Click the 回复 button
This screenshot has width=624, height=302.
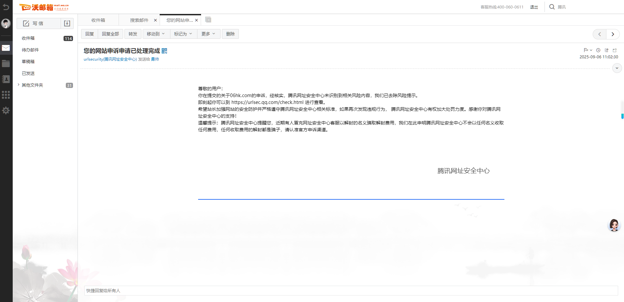(90, 34)
